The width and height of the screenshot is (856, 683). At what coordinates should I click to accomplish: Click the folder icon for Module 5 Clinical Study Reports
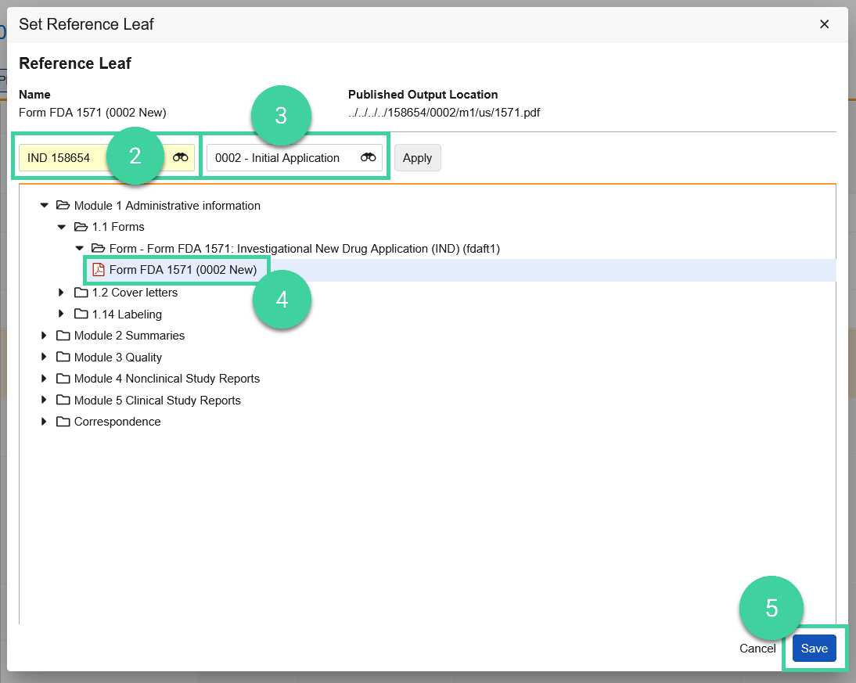point(63,400)
